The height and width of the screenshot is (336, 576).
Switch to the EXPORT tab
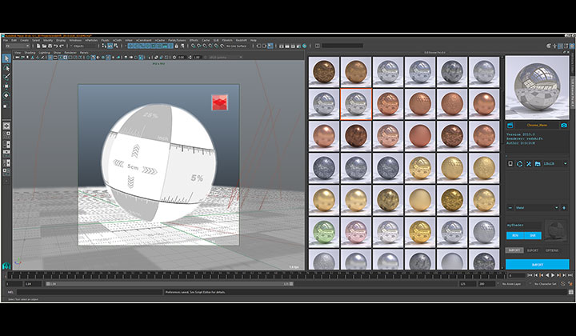click(533, 250)
